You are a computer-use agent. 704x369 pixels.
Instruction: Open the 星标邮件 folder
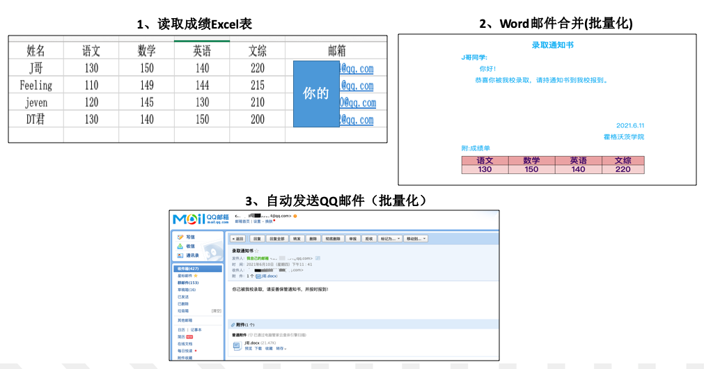(x=185, y=276)
